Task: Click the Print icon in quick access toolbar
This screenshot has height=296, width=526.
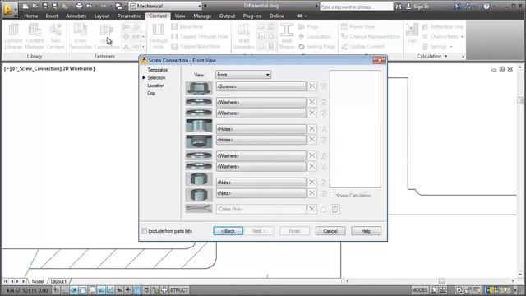Action: click(x=79, y=6)
